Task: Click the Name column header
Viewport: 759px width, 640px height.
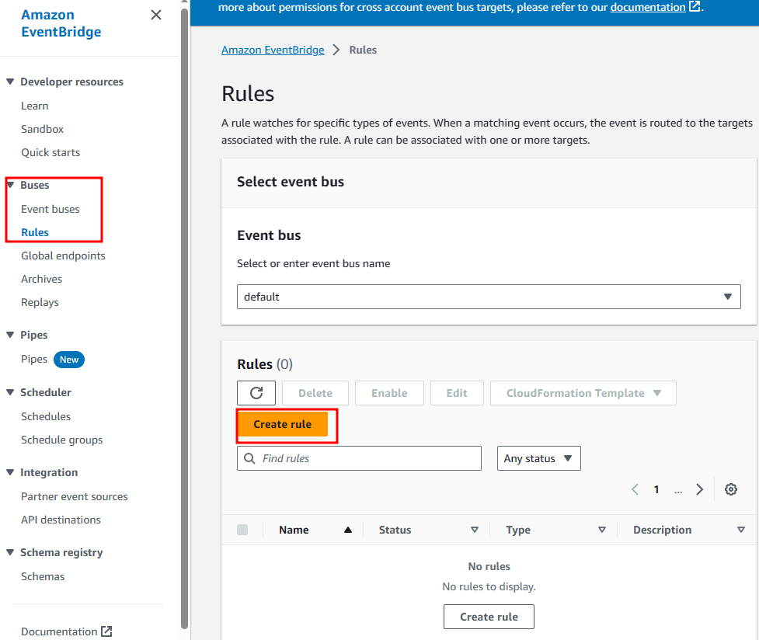Action: click(294, 530)
